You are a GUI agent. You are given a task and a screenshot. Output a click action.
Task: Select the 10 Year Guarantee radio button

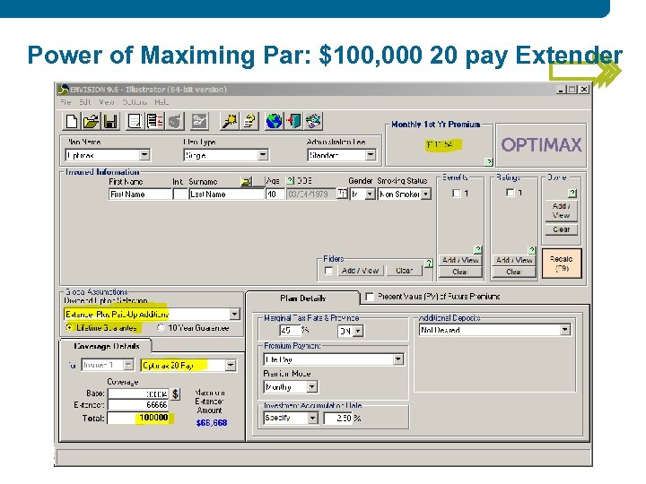(161, 328)
